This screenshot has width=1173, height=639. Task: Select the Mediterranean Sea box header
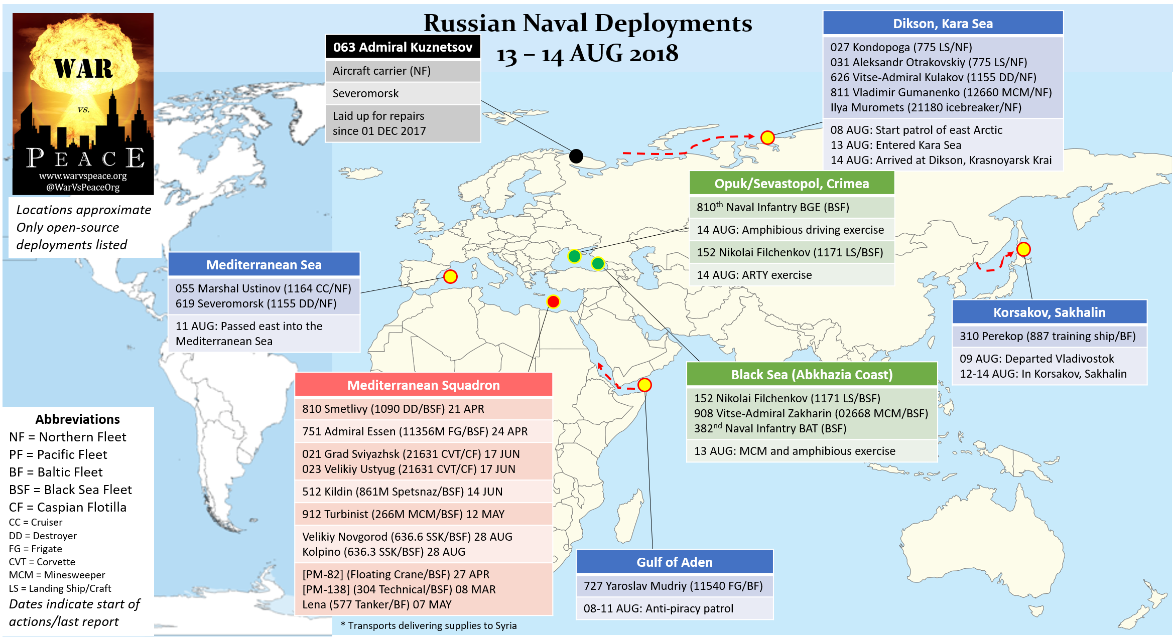coord(264,265)
